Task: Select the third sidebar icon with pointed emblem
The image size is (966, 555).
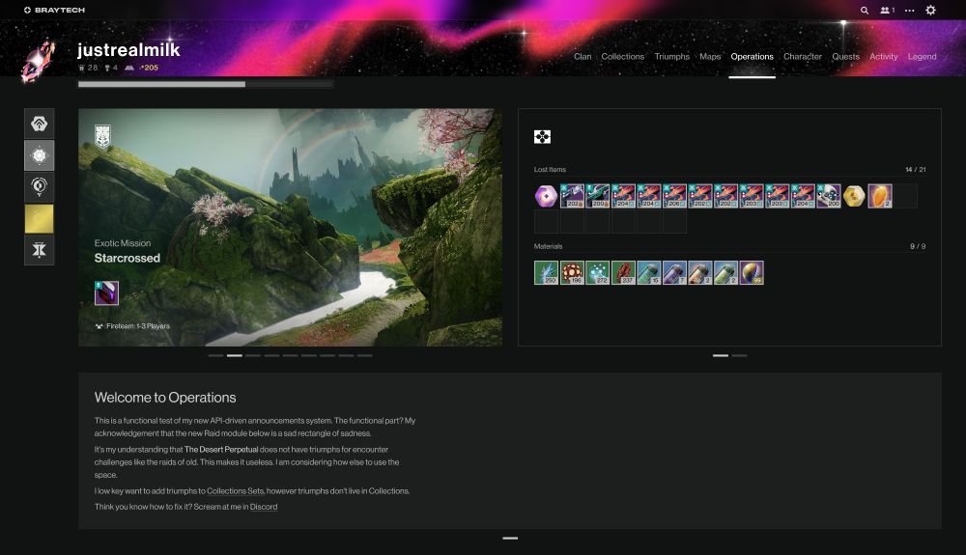Action: coord(40,187)
